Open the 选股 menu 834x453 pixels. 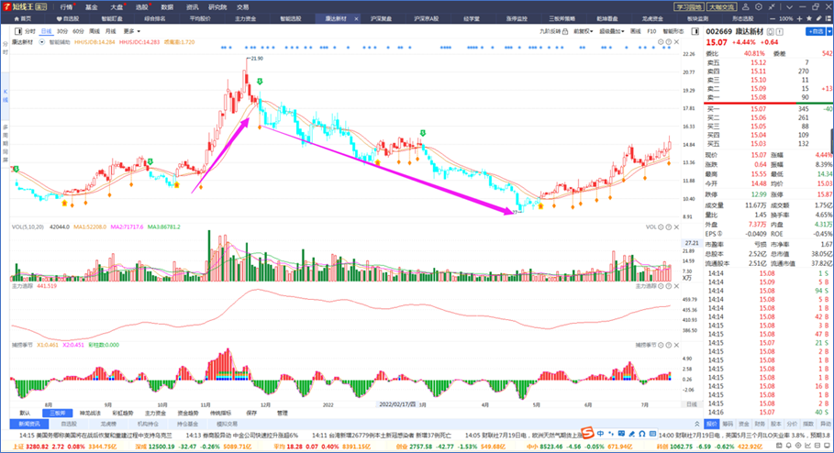141,7
